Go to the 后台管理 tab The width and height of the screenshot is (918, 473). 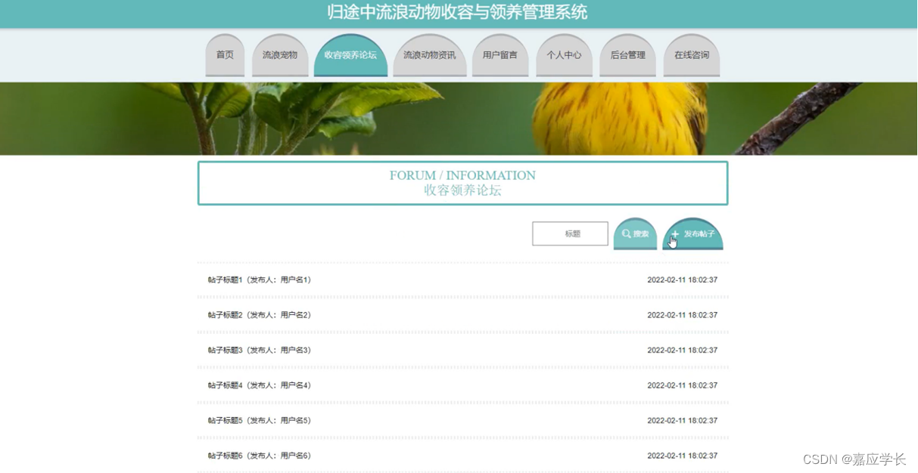point(627,55)
